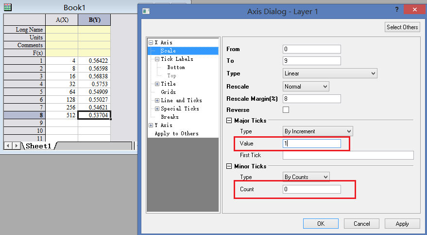Collapse the Tick Labels tree node

click(x=157, y=59)
